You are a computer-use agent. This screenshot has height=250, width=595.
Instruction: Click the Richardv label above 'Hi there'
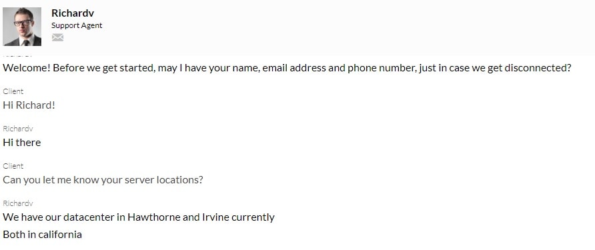[18, 129]
